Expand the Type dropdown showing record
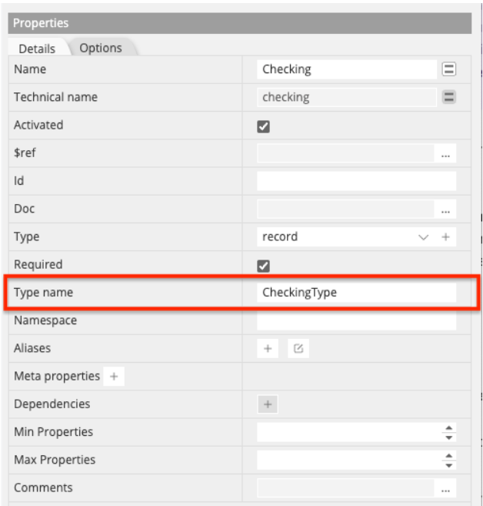The image size is (483, 506). pos(345,237)
